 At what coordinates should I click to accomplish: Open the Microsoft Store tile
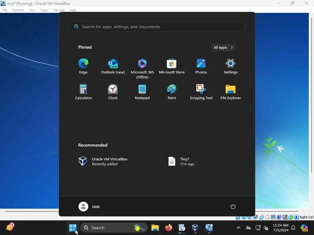[x=172, y=66]
